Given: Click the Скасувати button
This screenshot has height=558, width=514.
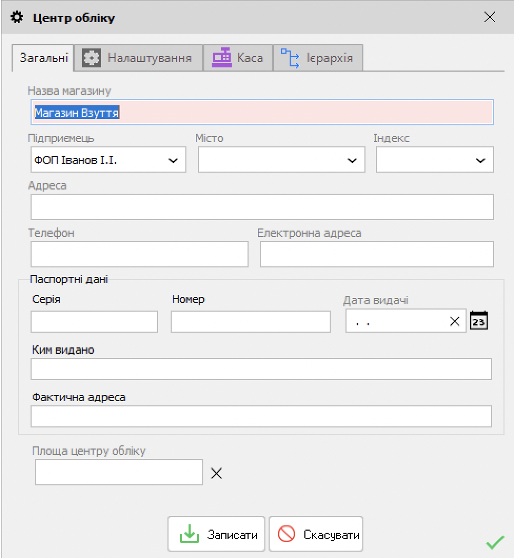Looking at the screenshot, I should point(316,535).
